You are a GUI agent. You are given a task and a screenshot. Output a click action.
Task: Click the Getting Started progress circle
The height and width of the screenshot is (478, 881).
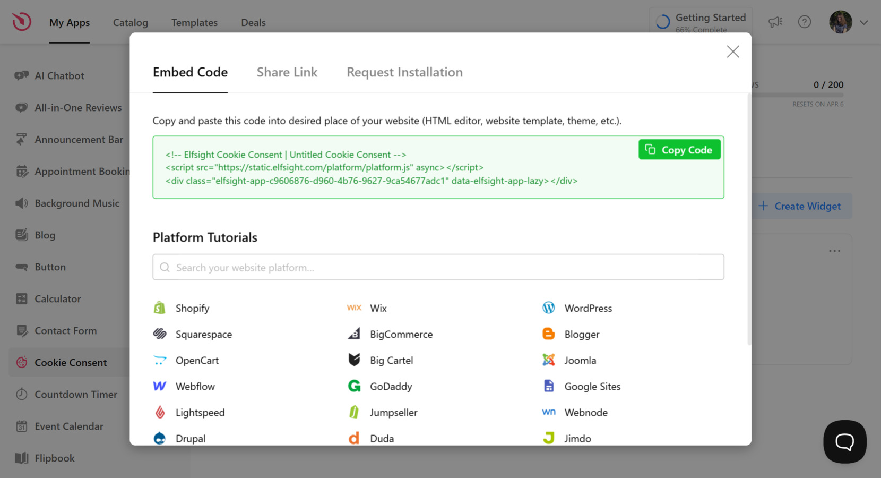point(662,21)
